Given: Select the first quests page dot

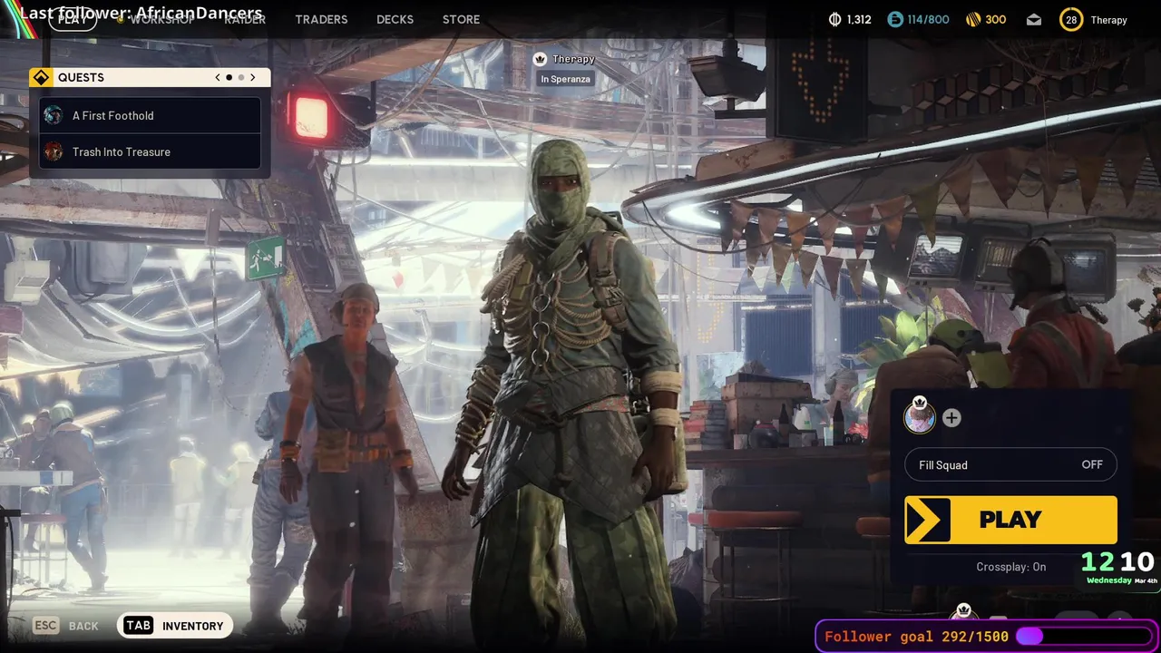Looking at the screenshot, I should [229, 77].
